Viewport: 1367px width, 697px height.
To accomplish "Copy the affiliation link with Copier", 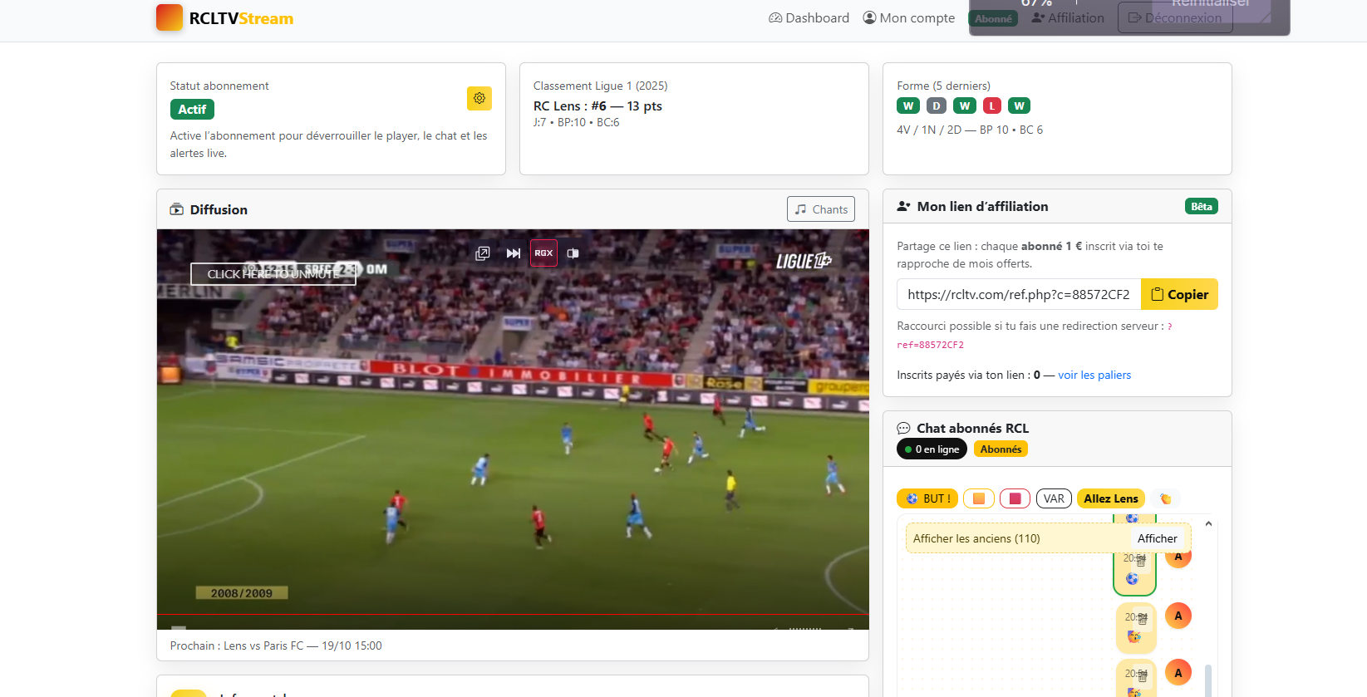I will click(1179, 294).
